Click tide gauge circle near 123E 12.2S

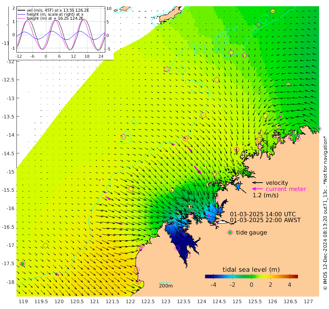[x=167, y=69]
